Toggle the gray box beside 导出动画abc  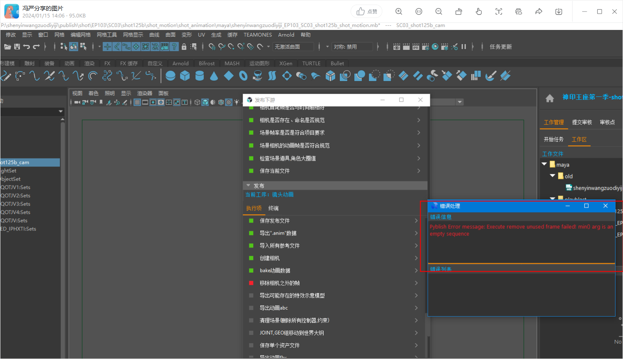coord(251,308)
